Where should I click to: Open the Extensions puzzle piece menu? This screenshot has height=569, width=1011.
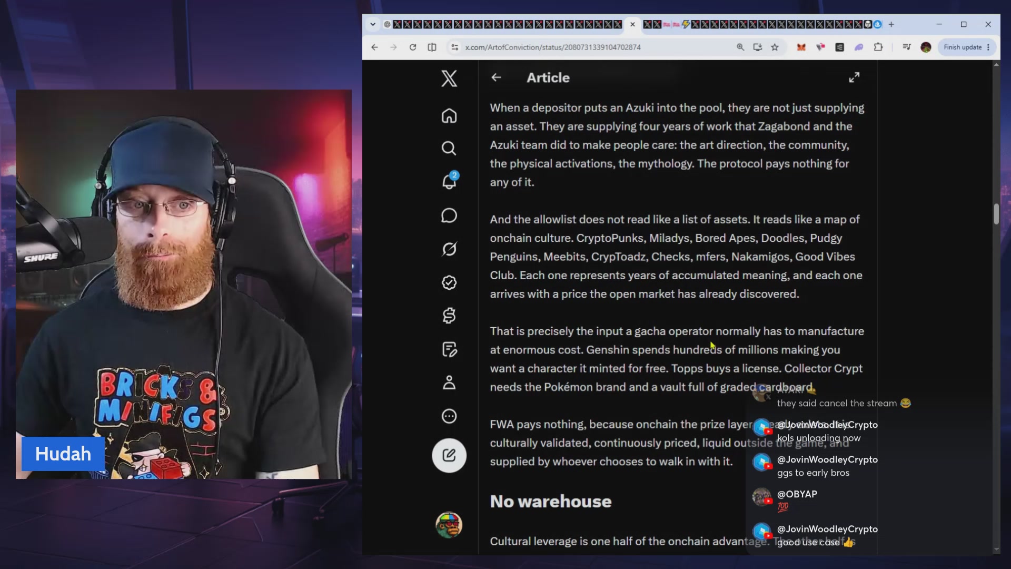[x=878, y=47]
